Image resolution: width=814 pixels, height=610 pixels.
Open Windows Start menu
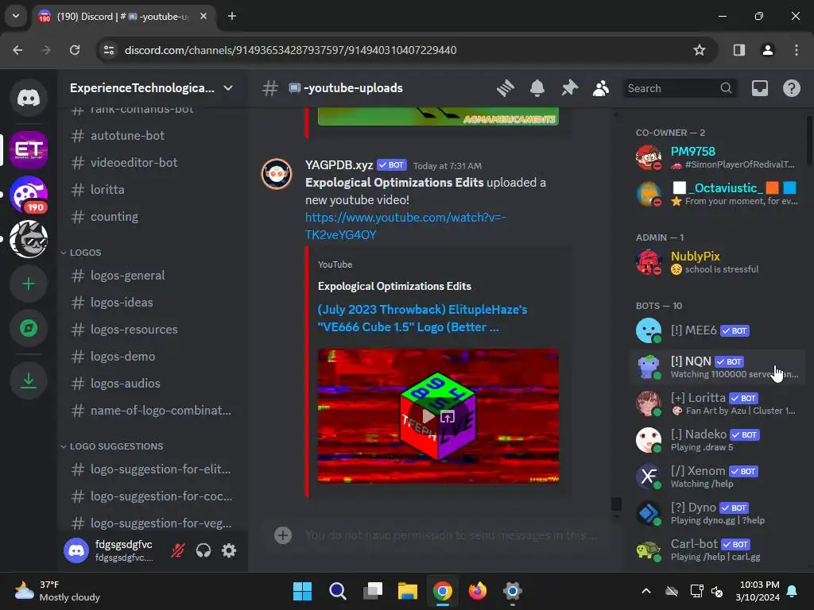point(302,591)
